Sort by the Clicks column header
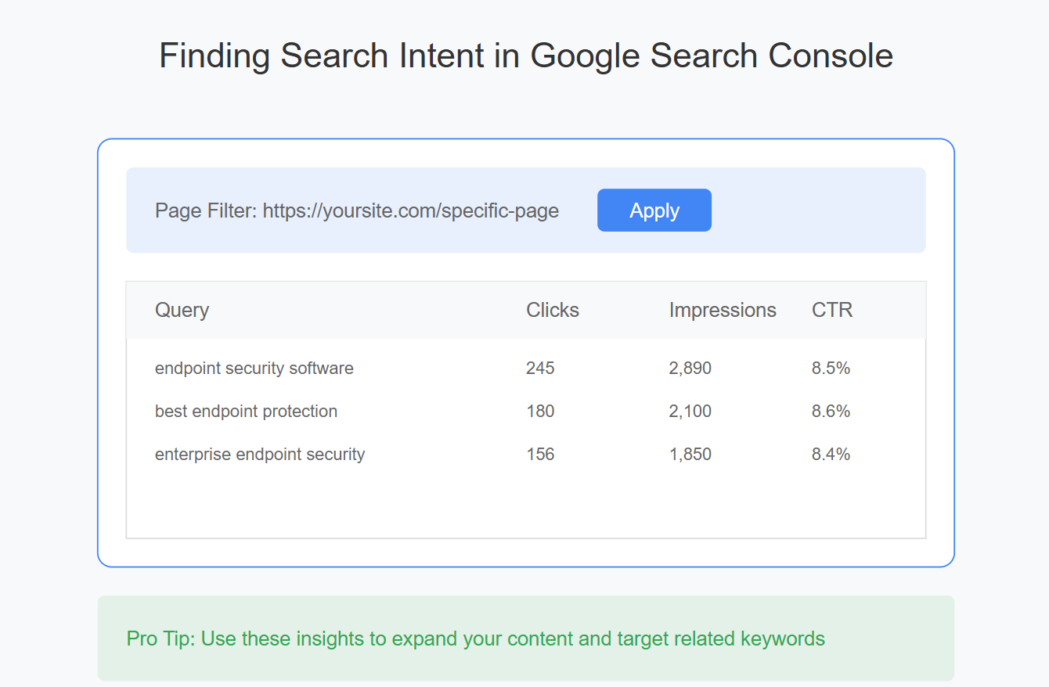The height and width of the screenshot is (687, 1049). 553,310
